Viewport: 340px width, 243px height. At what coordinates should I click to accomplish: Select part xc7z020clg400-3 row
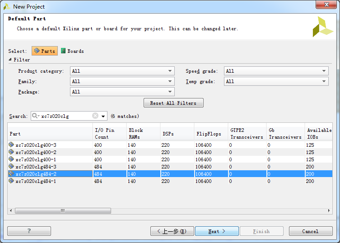tap(170, 145)
